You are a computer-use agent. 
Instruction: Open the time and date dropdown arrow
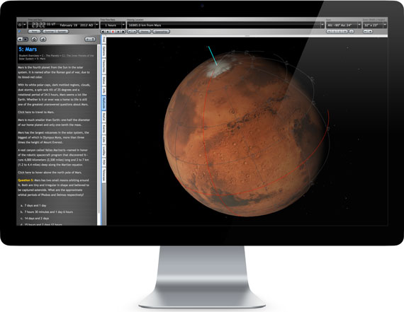97,25
